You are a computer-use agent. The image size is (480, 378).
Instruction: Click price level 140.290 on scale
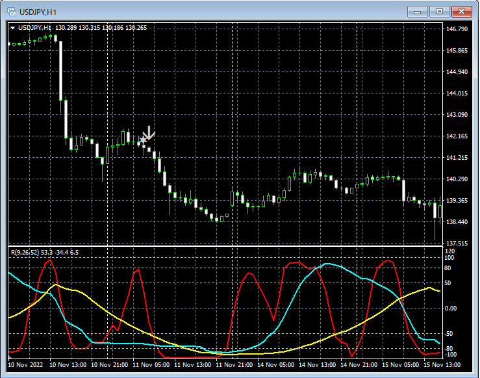[457, 179]
